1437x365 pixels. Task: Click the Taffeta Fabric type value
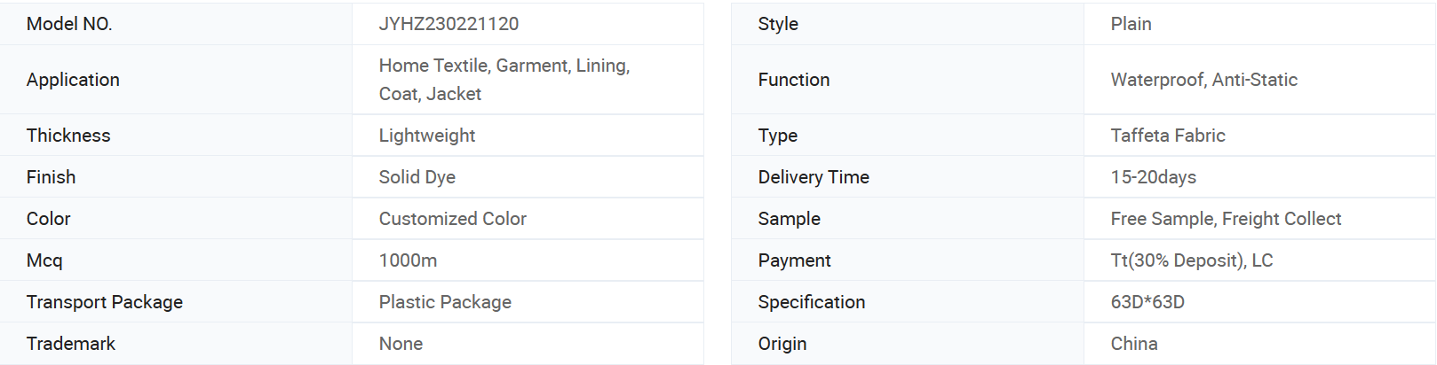point(1168,136)
